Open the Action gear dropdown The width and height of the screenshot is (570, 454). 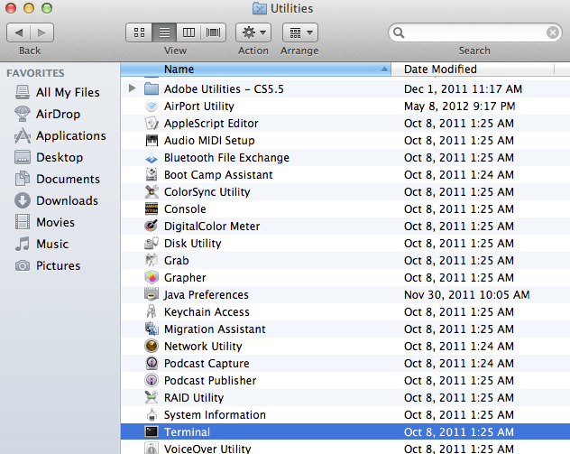(x=253, y=32)
